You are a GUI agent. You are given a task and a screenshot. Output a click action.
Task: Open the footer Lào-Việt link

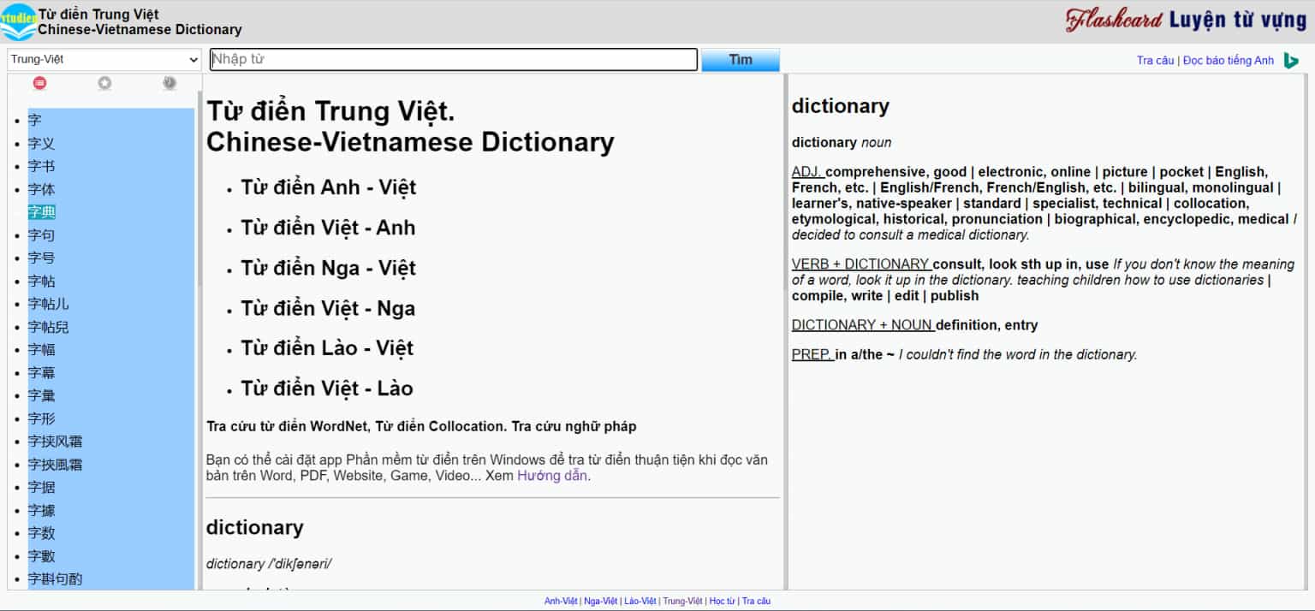click(x=640, y=602)
